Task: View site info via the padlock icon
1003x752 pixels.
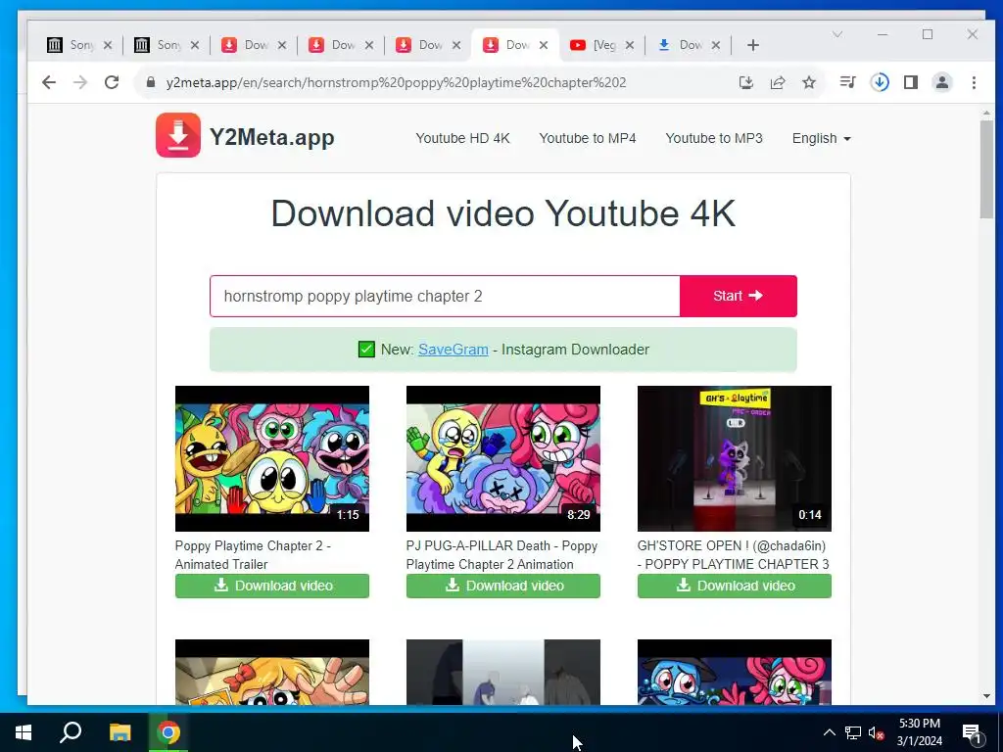Action: click(x=151, y=82)
